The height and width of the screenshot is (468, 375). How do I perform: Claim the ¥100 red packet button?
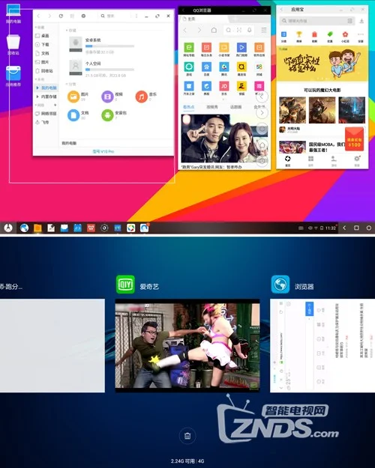(354, 139)
